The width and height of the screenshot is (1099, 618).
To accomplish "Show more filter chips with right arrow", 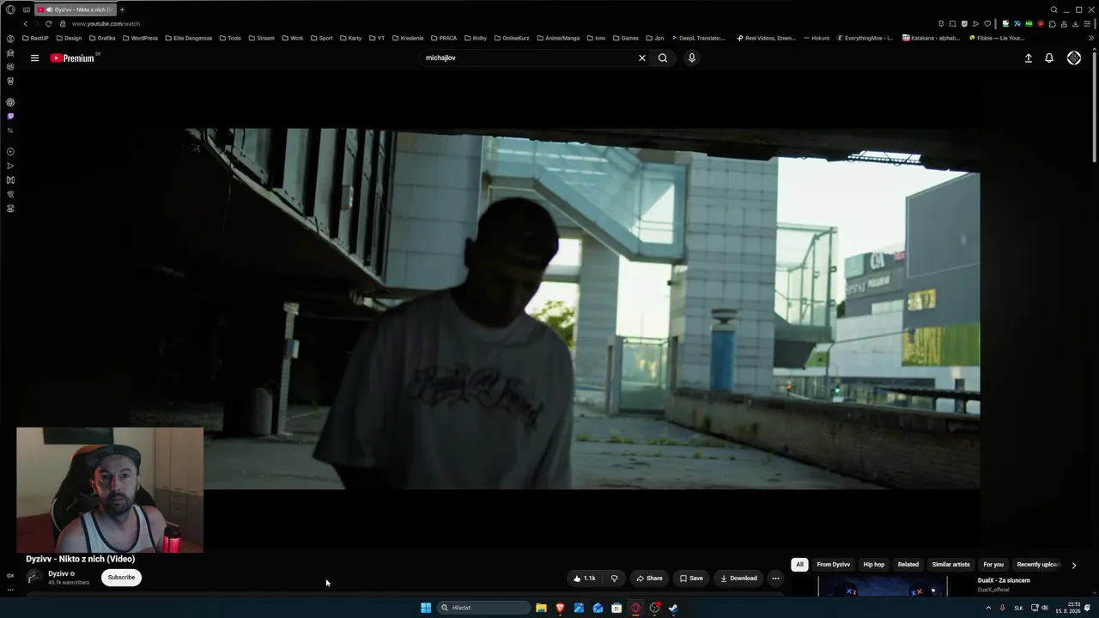I will (1073, 565).
